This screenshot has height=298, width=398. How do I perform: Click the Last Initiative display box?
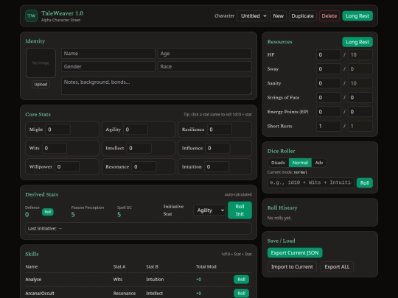(x=139, y=228)
